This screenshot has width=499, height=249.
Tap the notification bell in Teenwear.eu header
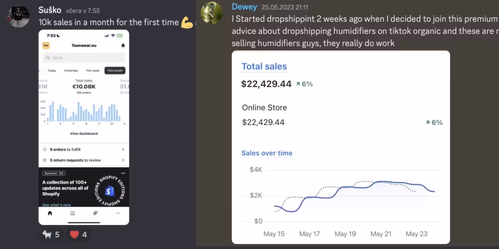coord(123,46)
